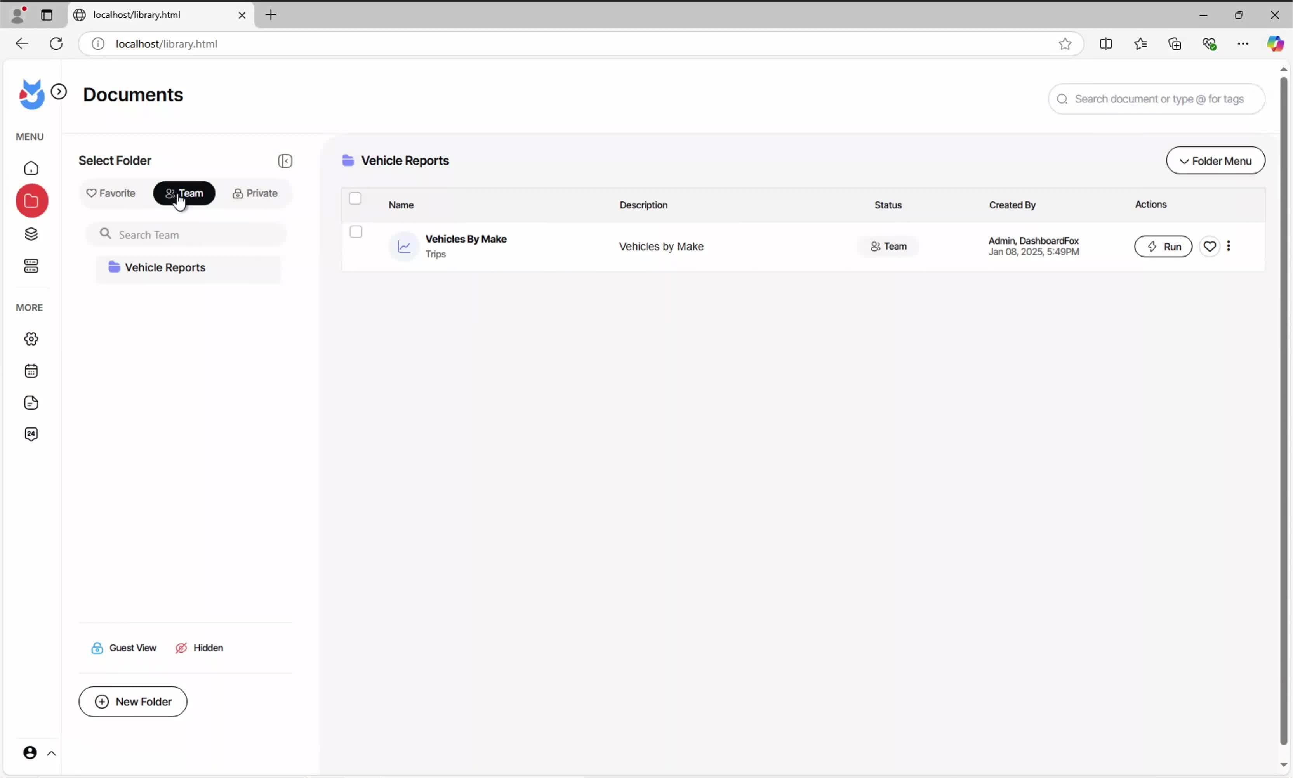Image resolution: width=1293 pixels, height=778 pixels.
Task: Run the Vehicles By Make report
Action: pyautogui.click(x=1163, y=247)
